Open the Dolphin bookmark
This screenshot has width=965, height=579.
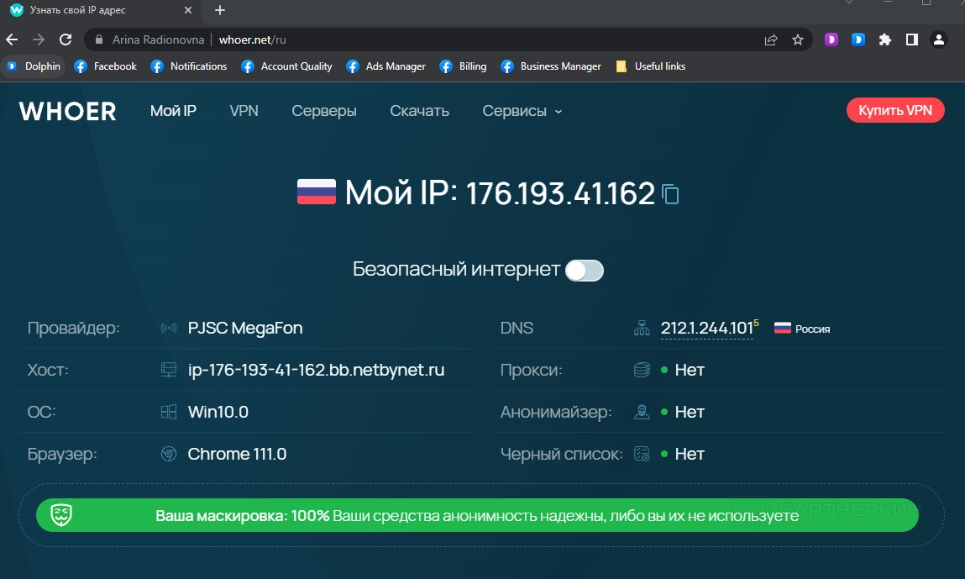(x=34, y=66)
